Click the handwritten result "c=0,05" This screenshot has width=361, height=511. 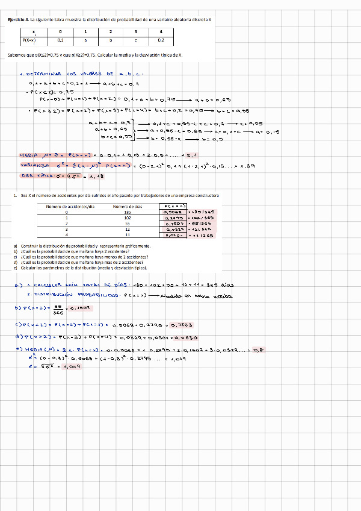251,124
